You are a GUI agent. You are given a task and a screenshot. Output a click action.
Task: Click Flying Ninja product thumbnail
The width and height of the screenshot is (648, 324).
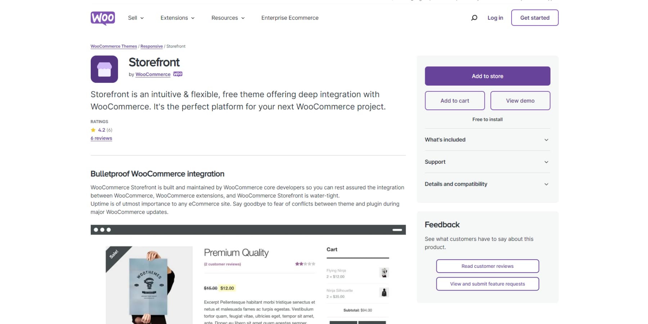[x=384, y=273]
